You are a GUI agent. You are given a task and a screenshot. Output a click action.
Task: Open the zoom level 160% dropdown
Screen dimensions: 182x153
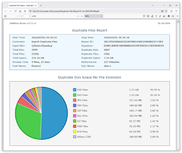click(93, 16)
